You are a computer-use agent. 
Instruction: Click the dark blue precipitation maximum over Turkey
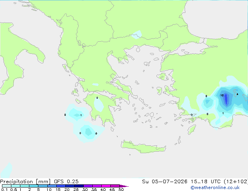point(226,99)
